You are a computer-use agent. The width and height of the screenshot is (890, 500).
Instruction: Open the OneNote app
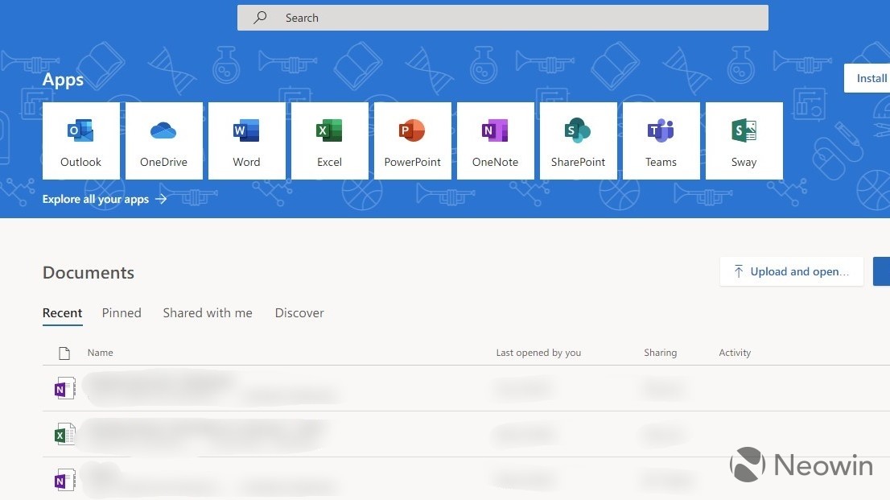click(495, 140)
